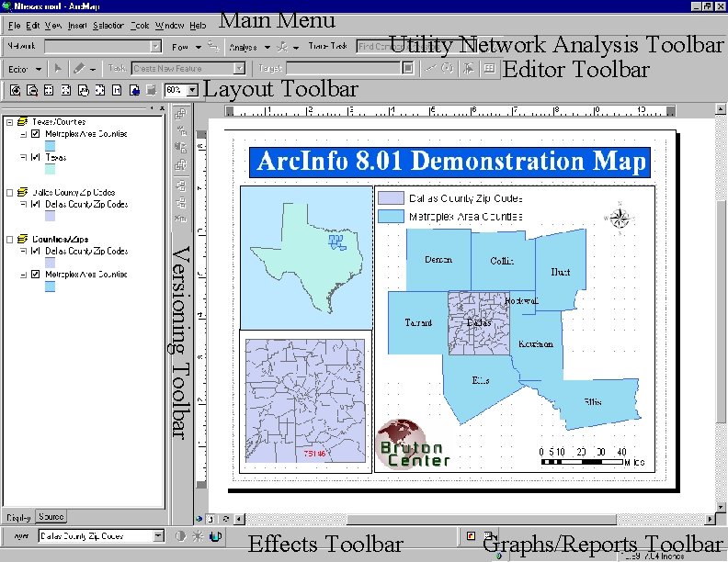Screen dimensions: 728x562
Task: Click the Texas/Counties data frame icon
Action: 22,122
